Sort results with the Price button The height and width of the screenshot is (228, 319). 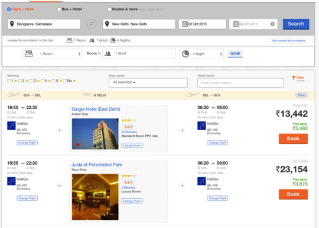[x=301, y=95]
